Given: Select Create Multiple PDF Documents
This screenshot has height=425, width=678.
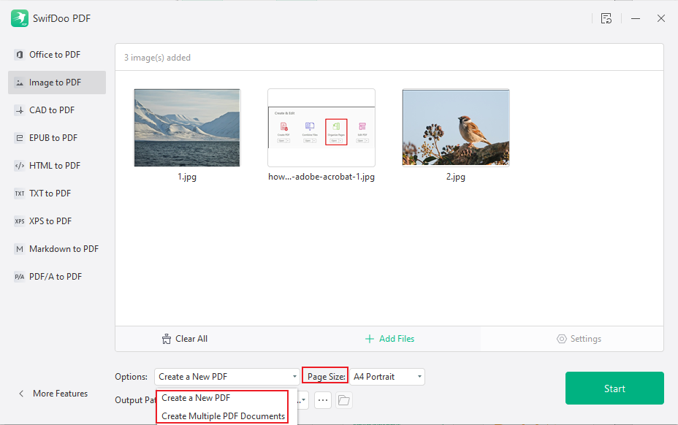Looking at the screenshot, I should click(221, 416).
